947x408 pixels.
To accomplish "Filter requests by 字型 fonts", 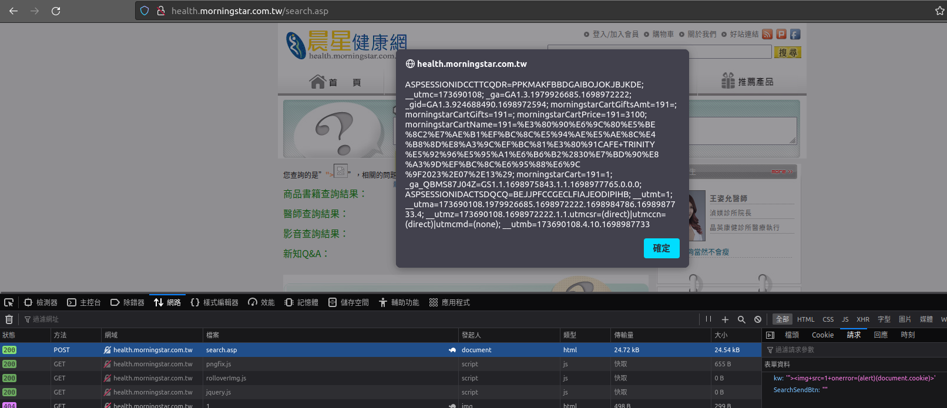I will coord(884,319).
